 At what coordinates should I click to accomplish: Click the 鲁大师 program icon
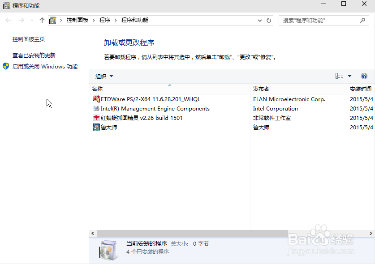96,127
